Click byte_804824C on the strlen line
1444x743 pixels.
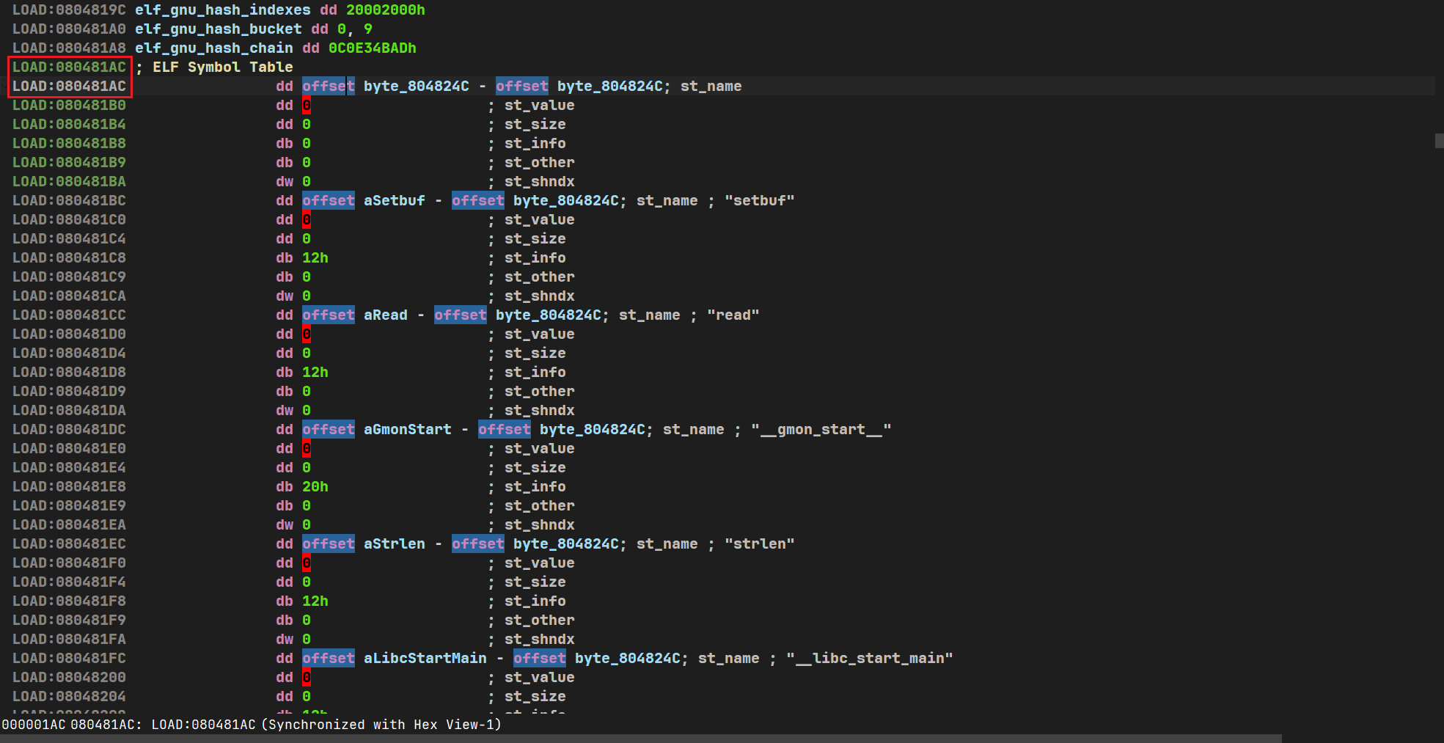coord(566,544)
